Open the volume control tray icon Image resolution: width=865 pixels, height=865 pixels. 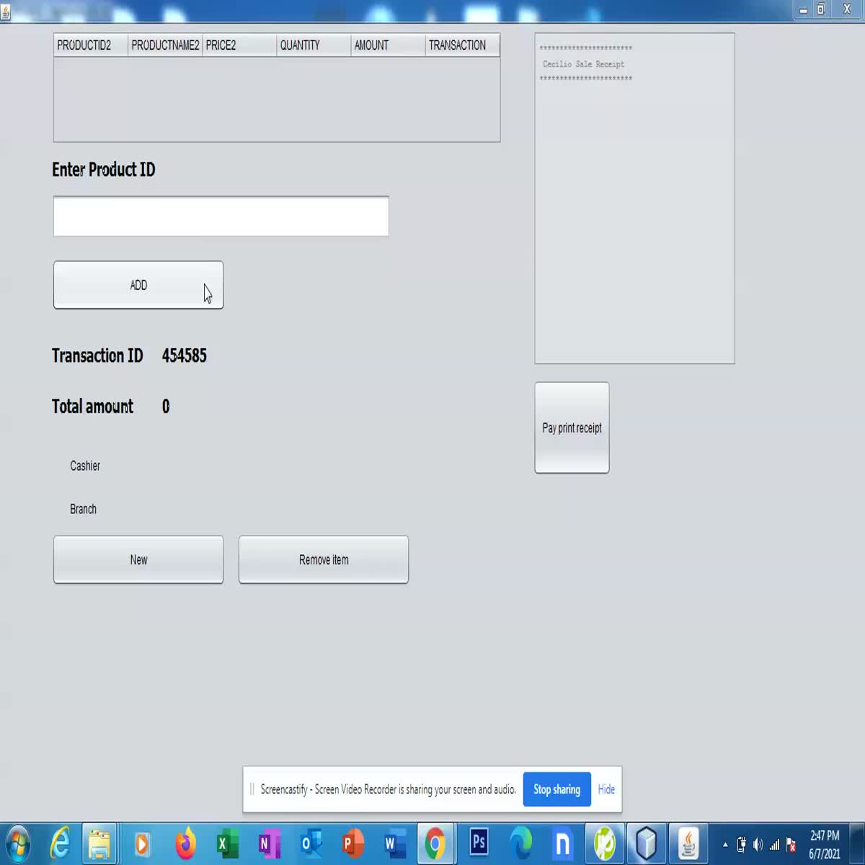(758, 845)
